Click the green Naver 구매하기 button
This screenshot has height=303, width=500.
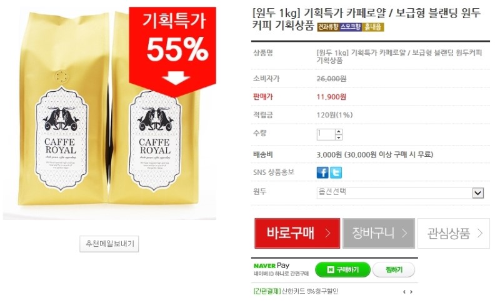(x=342, y=270)
